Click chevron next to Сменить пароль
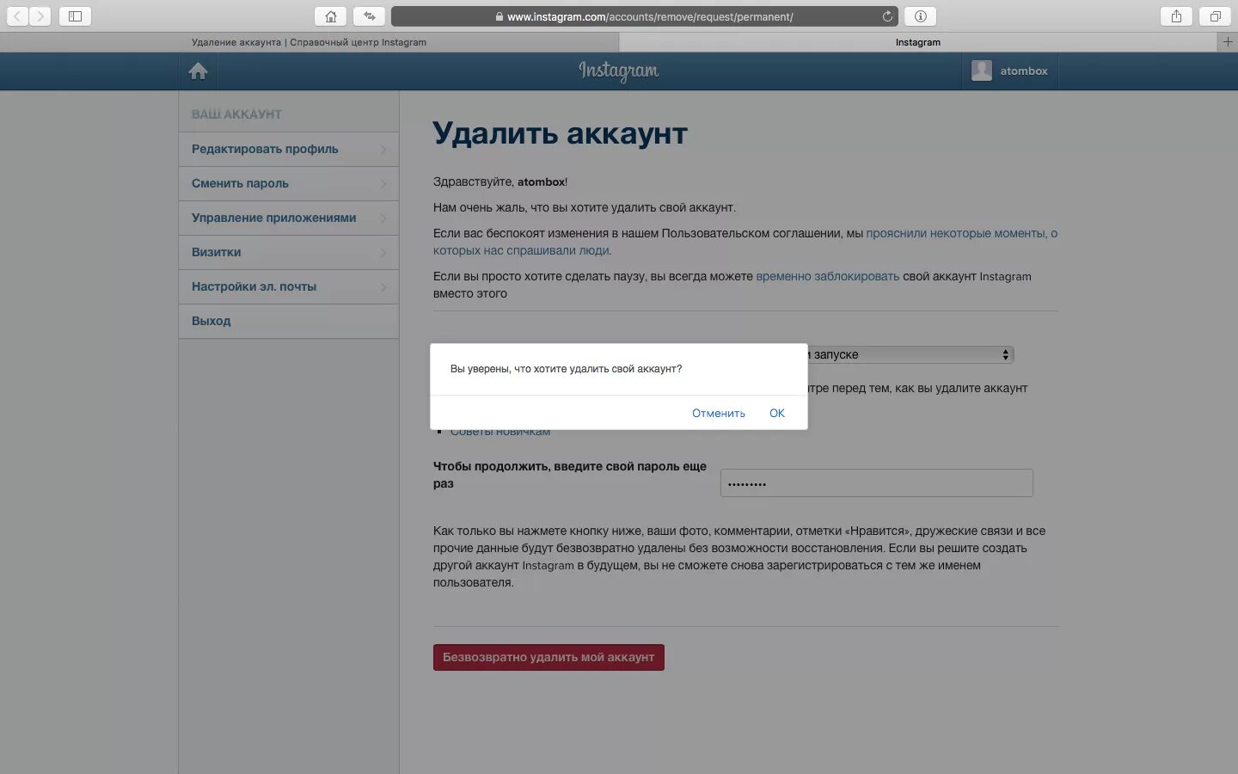Viewport: 1238px width, 774px height. pyautogui.click(x=383, y=184)
